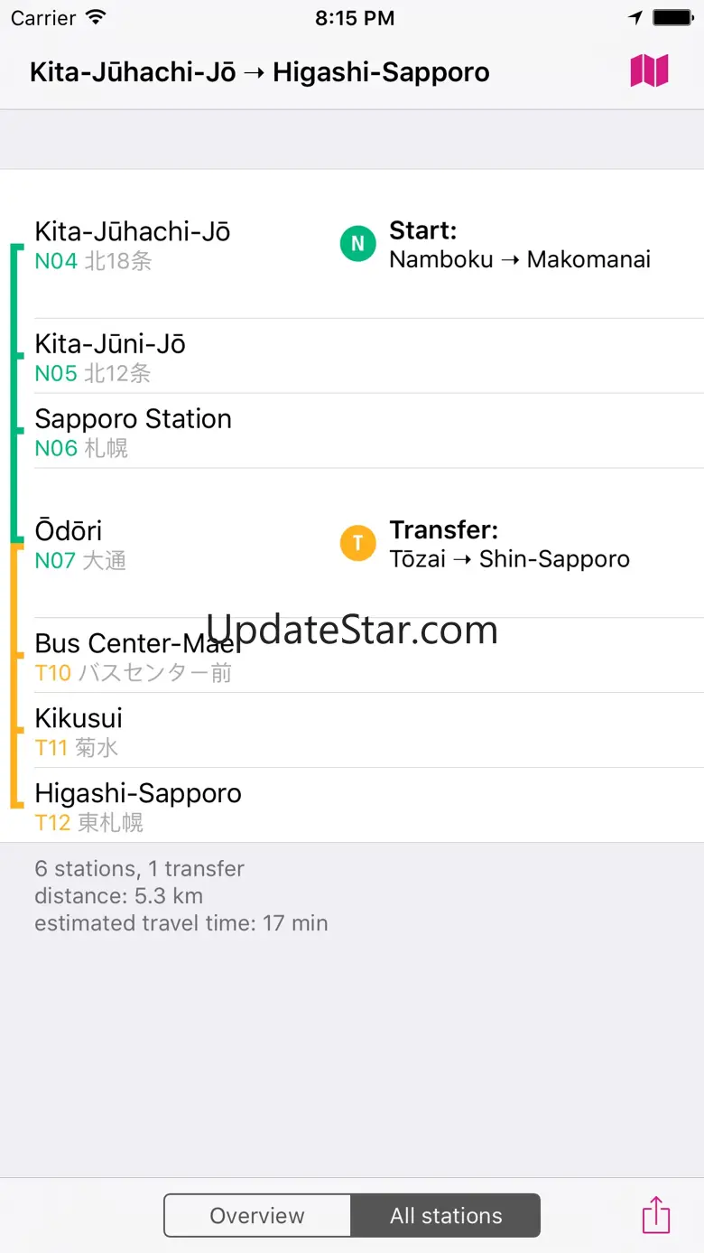
Task: Tap the share icon
Action: pyautogui.click(x=656, y=1215)
